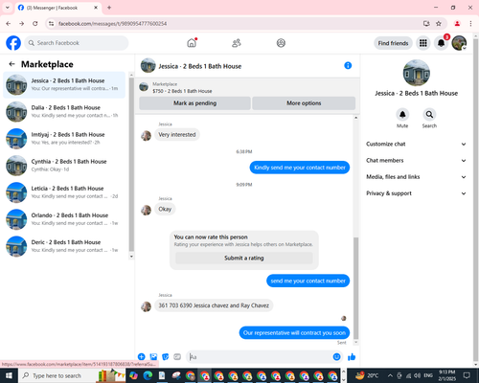
Task: Open the Home feed icon
Action: (192, 43)
